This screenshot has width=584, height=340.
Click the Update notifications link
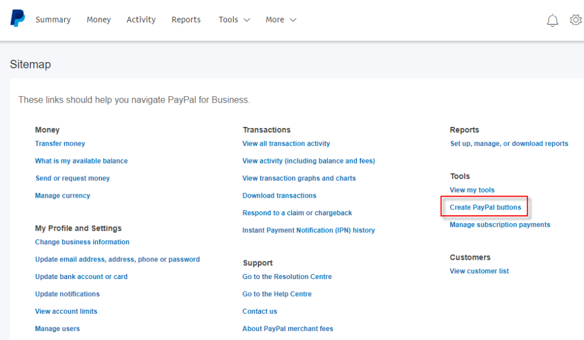point(67,294)
